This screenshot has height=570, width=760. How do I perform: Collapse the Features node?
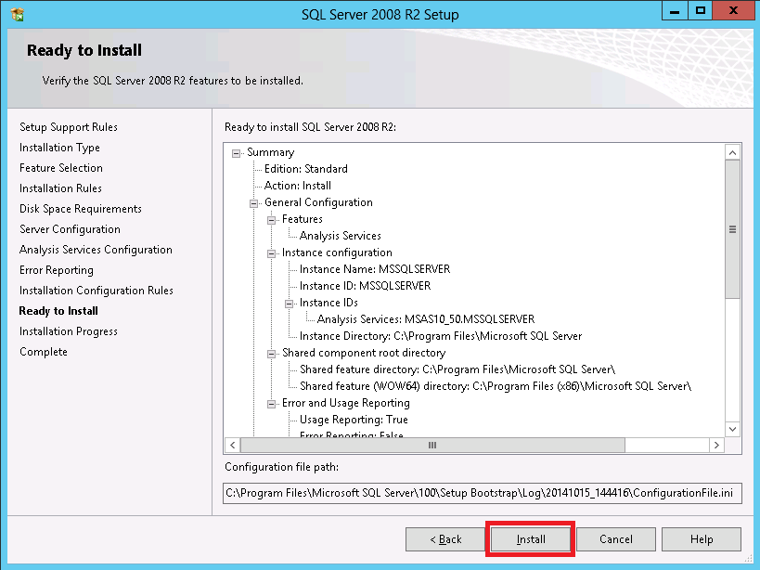tap(271, 220)
